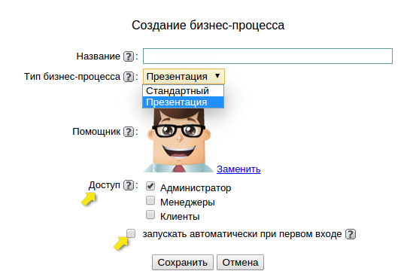Open help icon after запускать автоматически
The width and height of the screenshot is (404, 277).
pyautogui.click(x=351, y=234)
